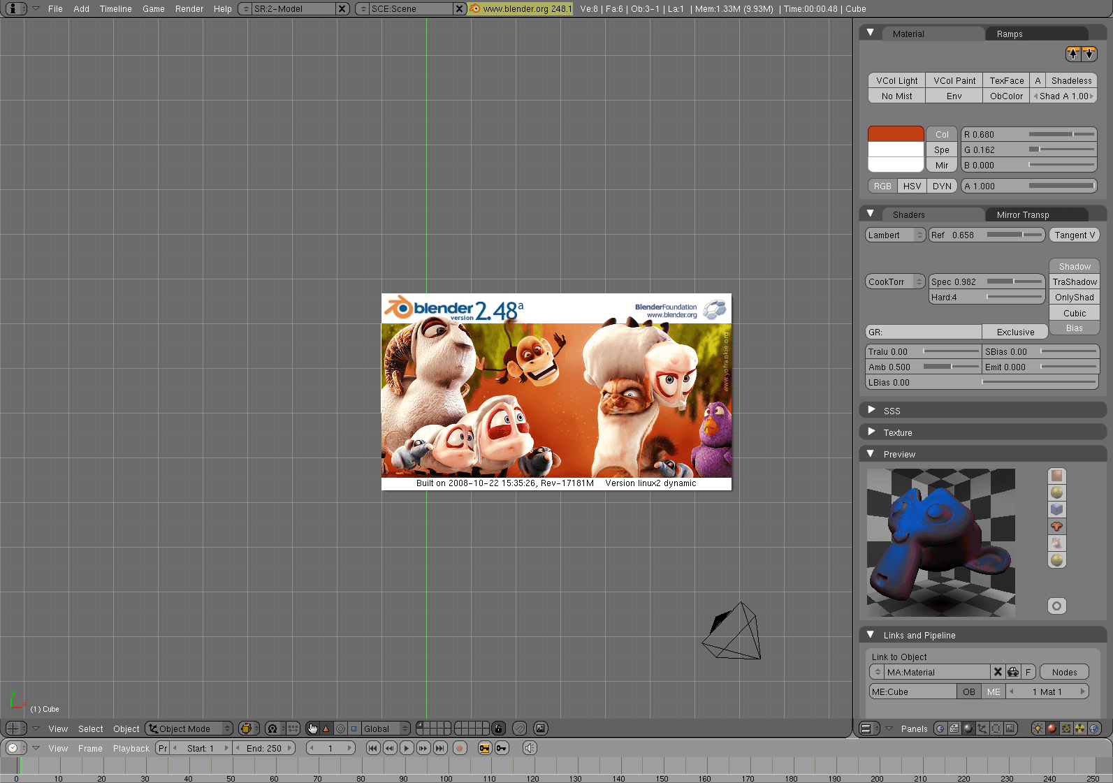
Task: Show the Texture buttons icon
Action: 1066,729
